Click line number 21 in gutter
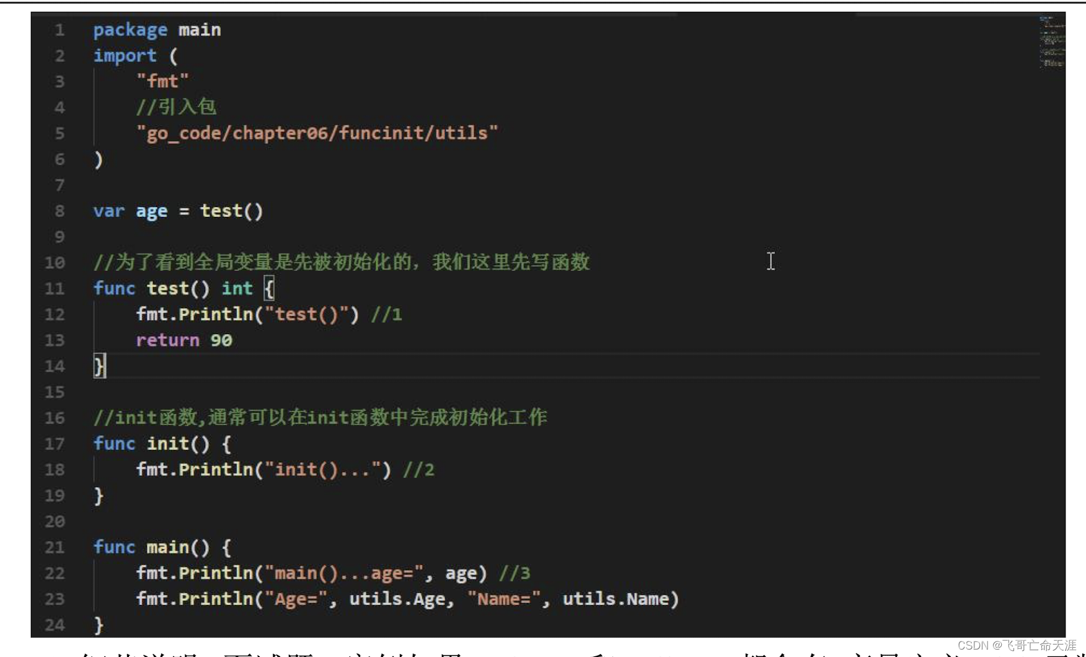Viewport: 1086px width, 657px height. 55,547
